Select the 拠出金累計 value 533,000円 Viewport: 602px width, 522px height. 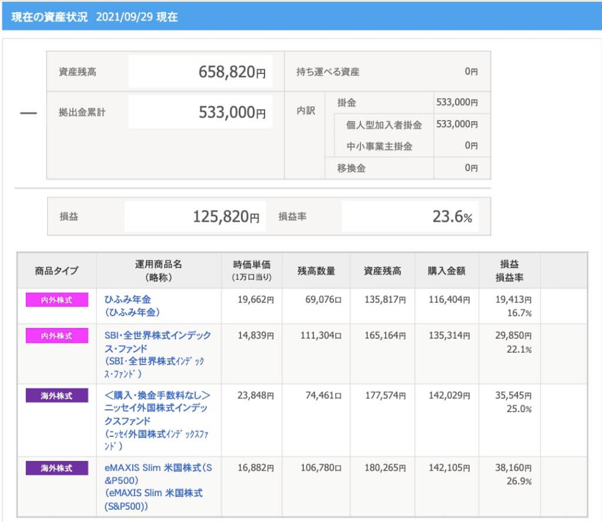click(232, 112)
